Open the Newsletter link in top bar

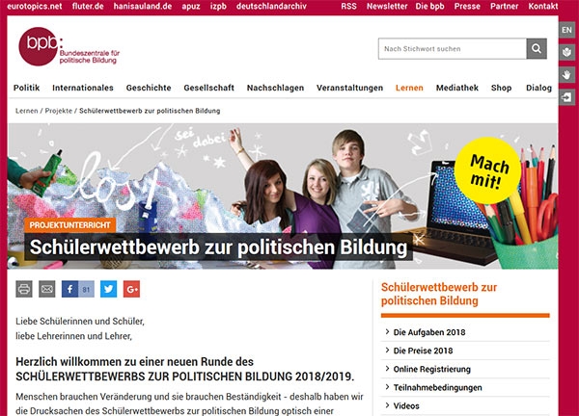click(387, 7)
